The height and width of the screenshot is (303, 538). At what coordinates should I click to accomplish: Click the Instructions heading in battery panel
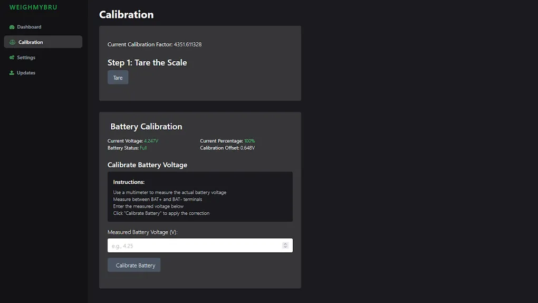point(129,182)
